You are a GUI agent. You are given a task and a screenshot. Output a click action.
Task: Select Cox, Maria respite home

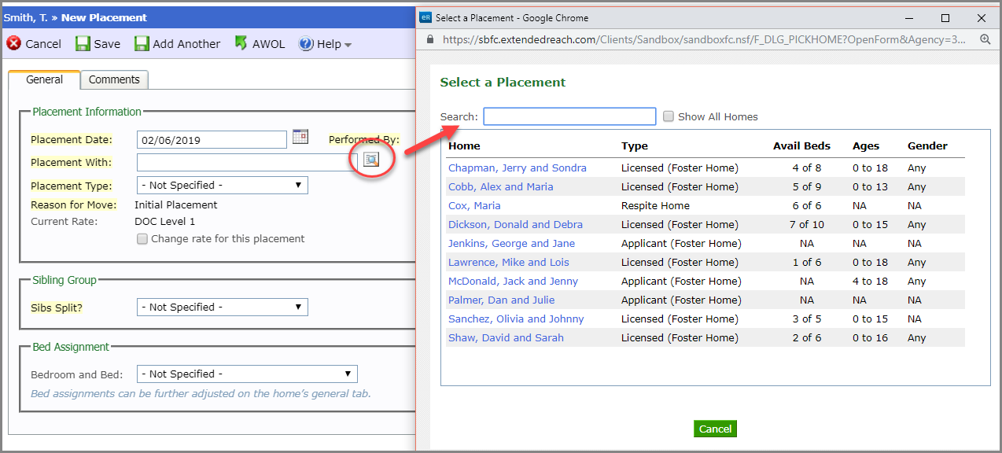click(474, 205)
